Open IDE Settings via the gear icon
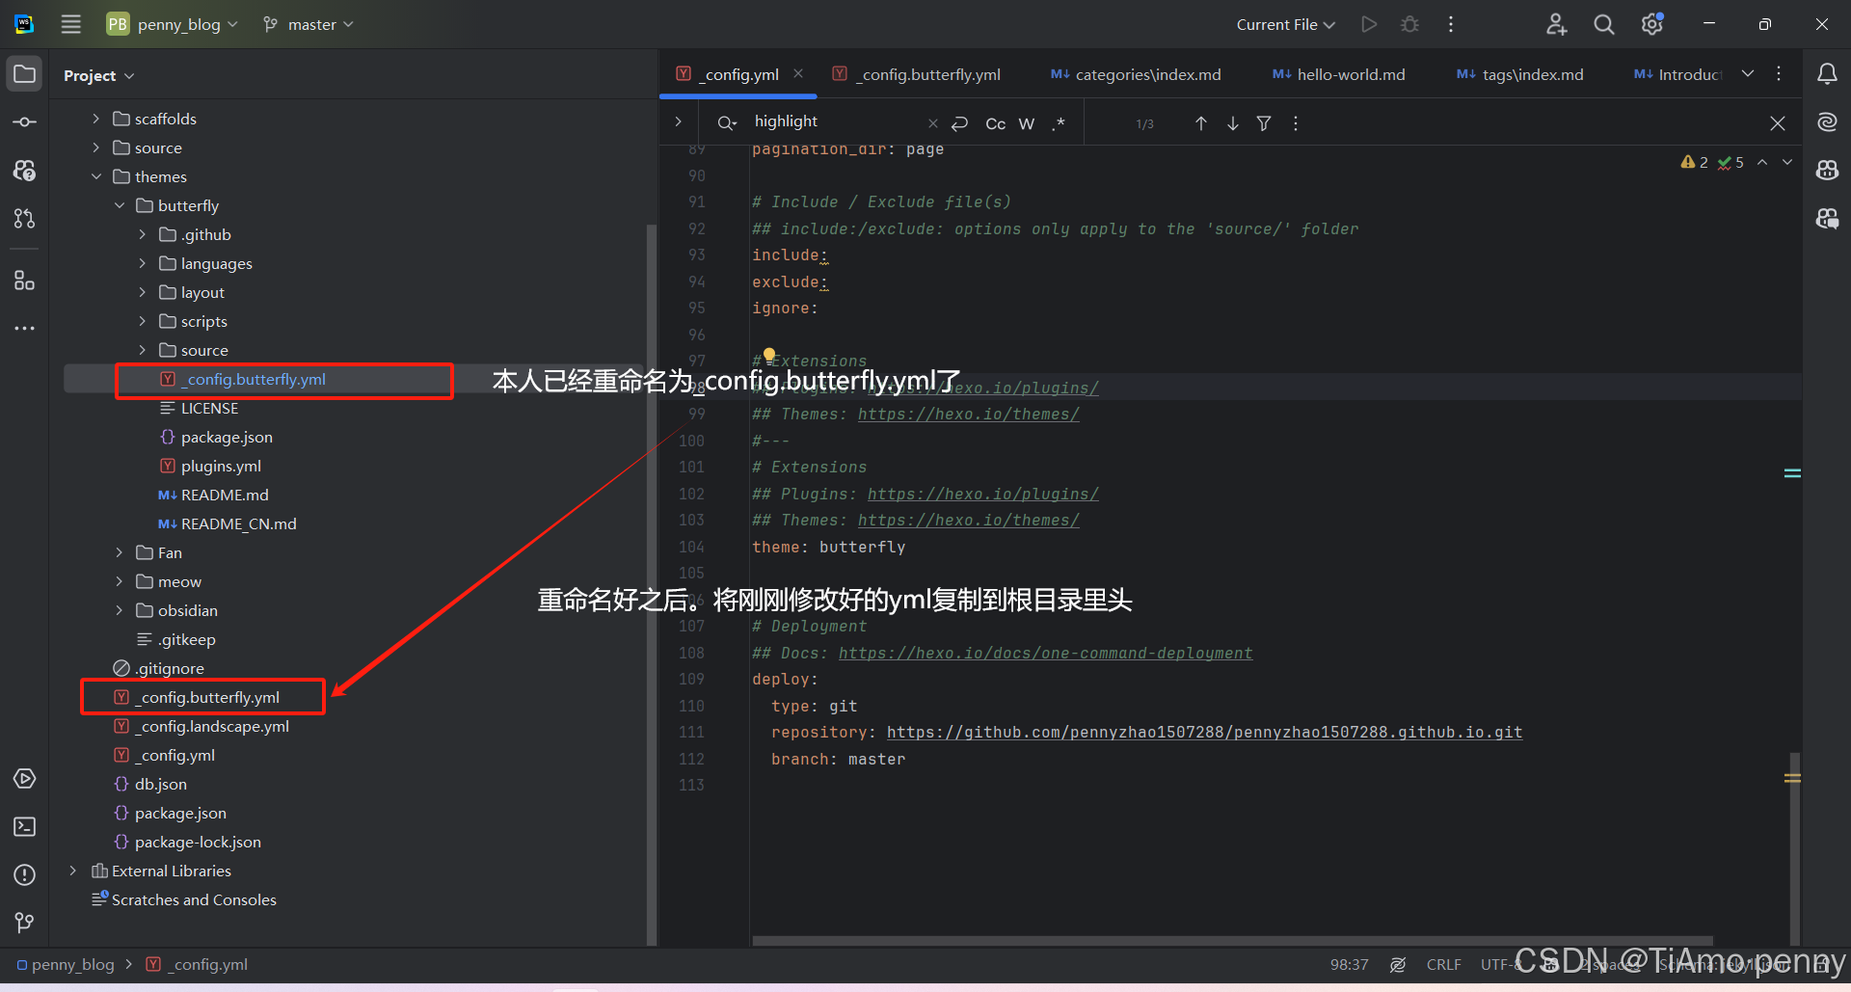The image size is (1851, 992). [x=1650, y=24]
